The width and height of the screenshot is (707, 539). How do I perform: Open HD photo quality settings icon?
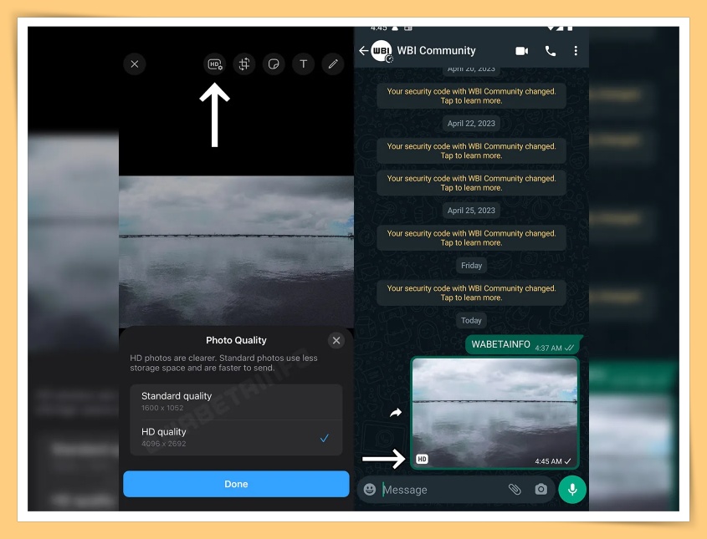pyautogui.click(x=215, y=64)
